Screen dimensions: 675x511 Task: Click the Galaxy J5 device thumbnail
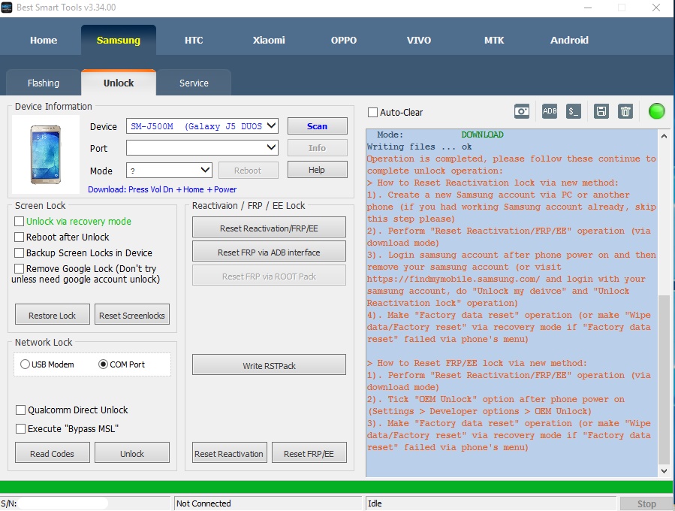pyautogui.click(x=46, y=154)
